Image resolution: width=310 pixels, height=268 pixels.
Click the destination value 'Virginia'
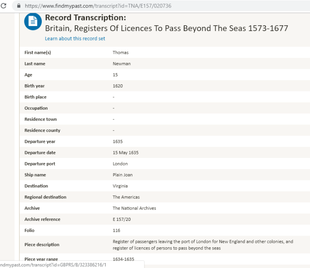point(120,186)
